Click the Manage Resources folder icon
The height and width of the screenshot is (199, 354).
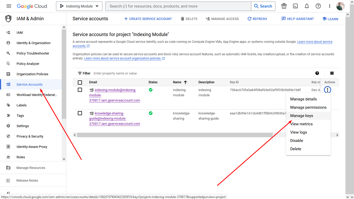pyautogui.click(x=8, y=168)
